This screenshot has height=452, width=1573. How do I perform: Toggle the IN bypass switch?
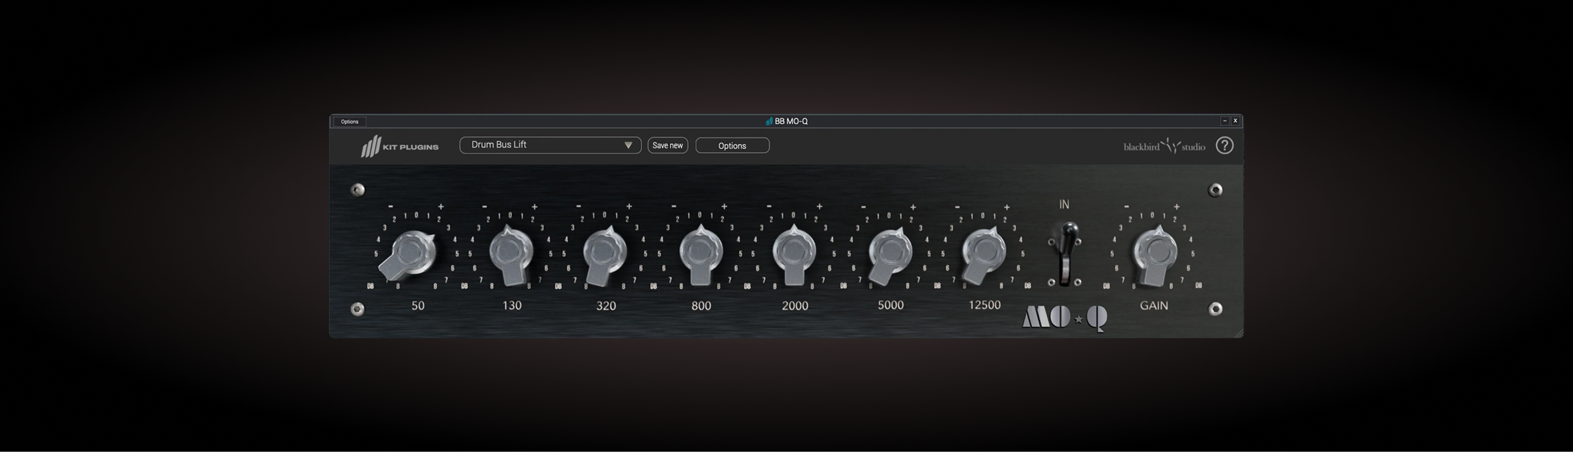pos(1065,253)
